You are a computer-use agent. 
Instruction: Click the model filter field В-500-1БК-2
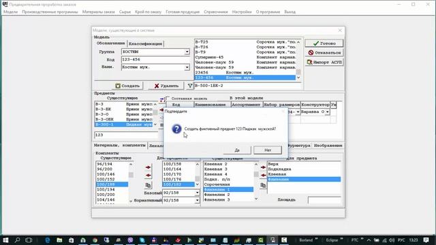[x=247, y=86]
